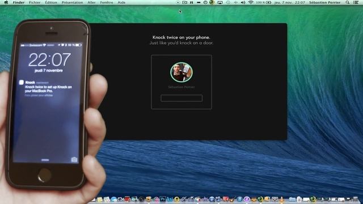Open the Fichier menu

click(x=35, y=2)
